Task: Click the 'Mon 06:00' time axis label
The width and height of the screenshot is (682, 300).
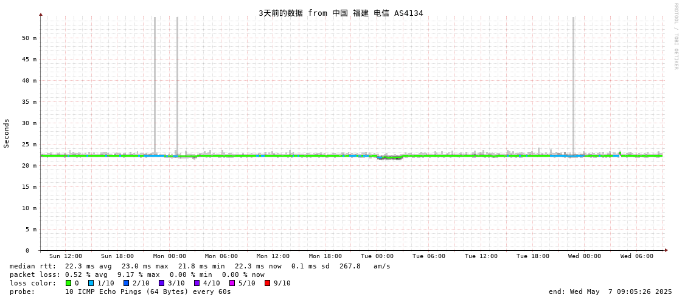Action: click(221, 256)
